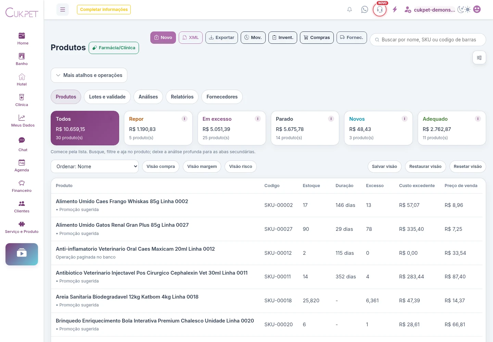Open Financeiro in the sidebar
The height and width of the screenshot is (342, 493).
(22, 186)
